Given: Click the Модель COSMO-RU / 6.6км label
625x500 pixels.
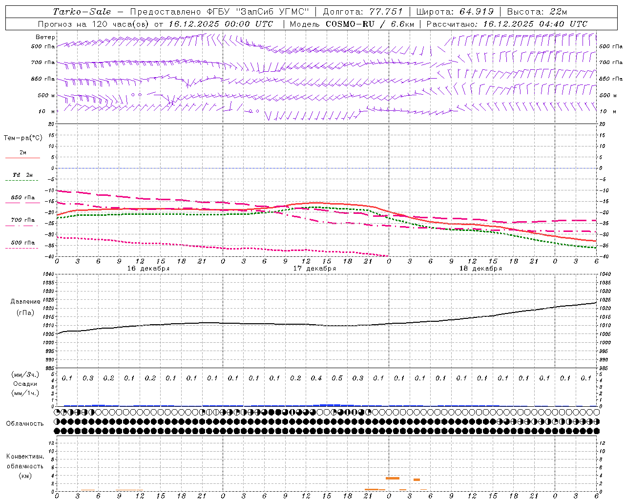Looking at the screenshot, I should (x=352, y=24).
